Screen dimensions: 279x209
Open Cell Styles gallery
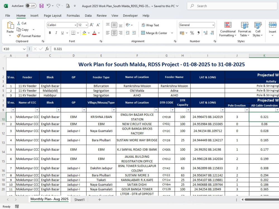(258, 29)
